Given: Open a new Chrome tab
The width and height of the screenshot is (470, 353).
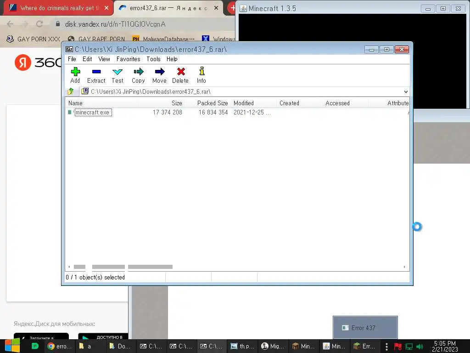Looking at the screenshot, I should [232, 8].
